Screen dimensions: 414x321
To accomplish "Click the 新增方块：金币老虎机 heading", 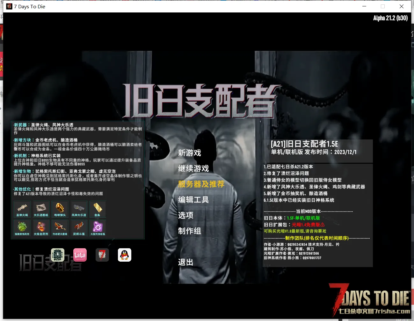I will click(x=46, y=140).
